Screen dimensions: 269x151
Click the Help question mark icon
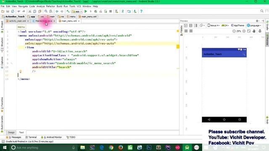coord(141,11)
